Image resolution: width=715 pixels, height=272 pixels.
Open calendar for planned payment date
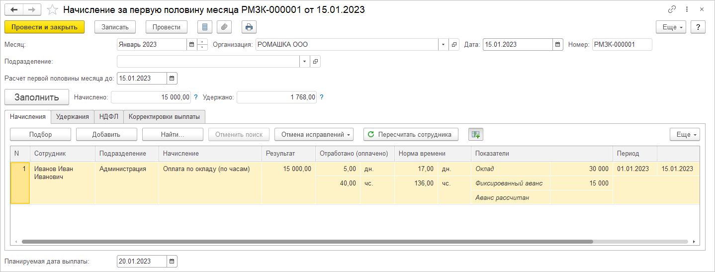[x=172, y=261]
